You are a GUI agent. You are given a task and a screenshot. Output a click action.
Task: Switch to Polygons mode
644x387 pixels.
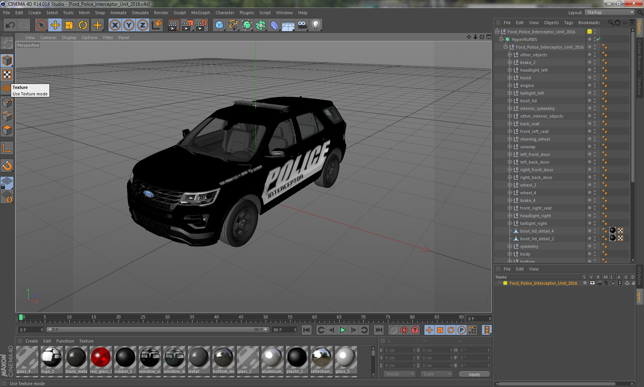[7, 130]
